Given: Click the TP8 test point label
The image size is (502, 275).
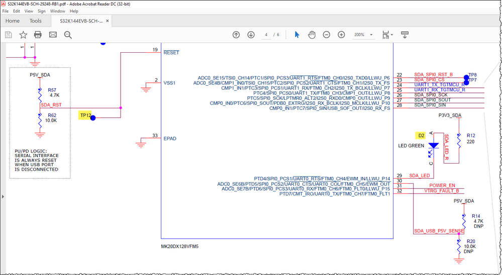Looking at the screenshot, I should tap(472, 74).
